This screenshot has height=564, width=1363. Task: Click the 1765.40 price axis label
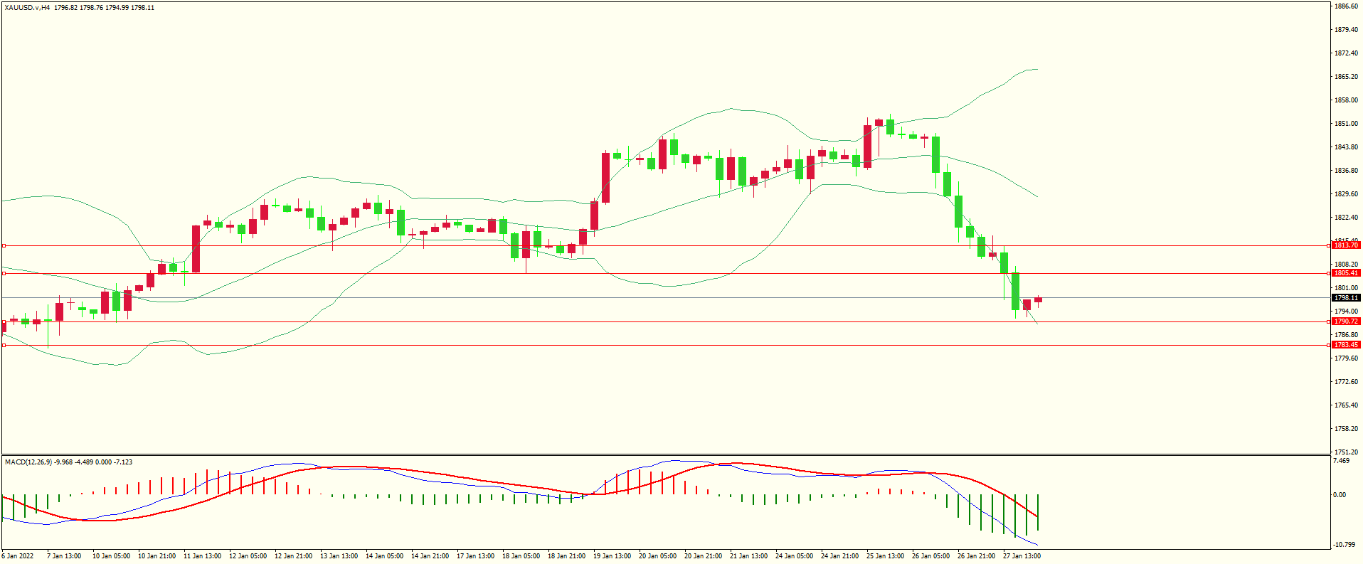click(1347, 405)
